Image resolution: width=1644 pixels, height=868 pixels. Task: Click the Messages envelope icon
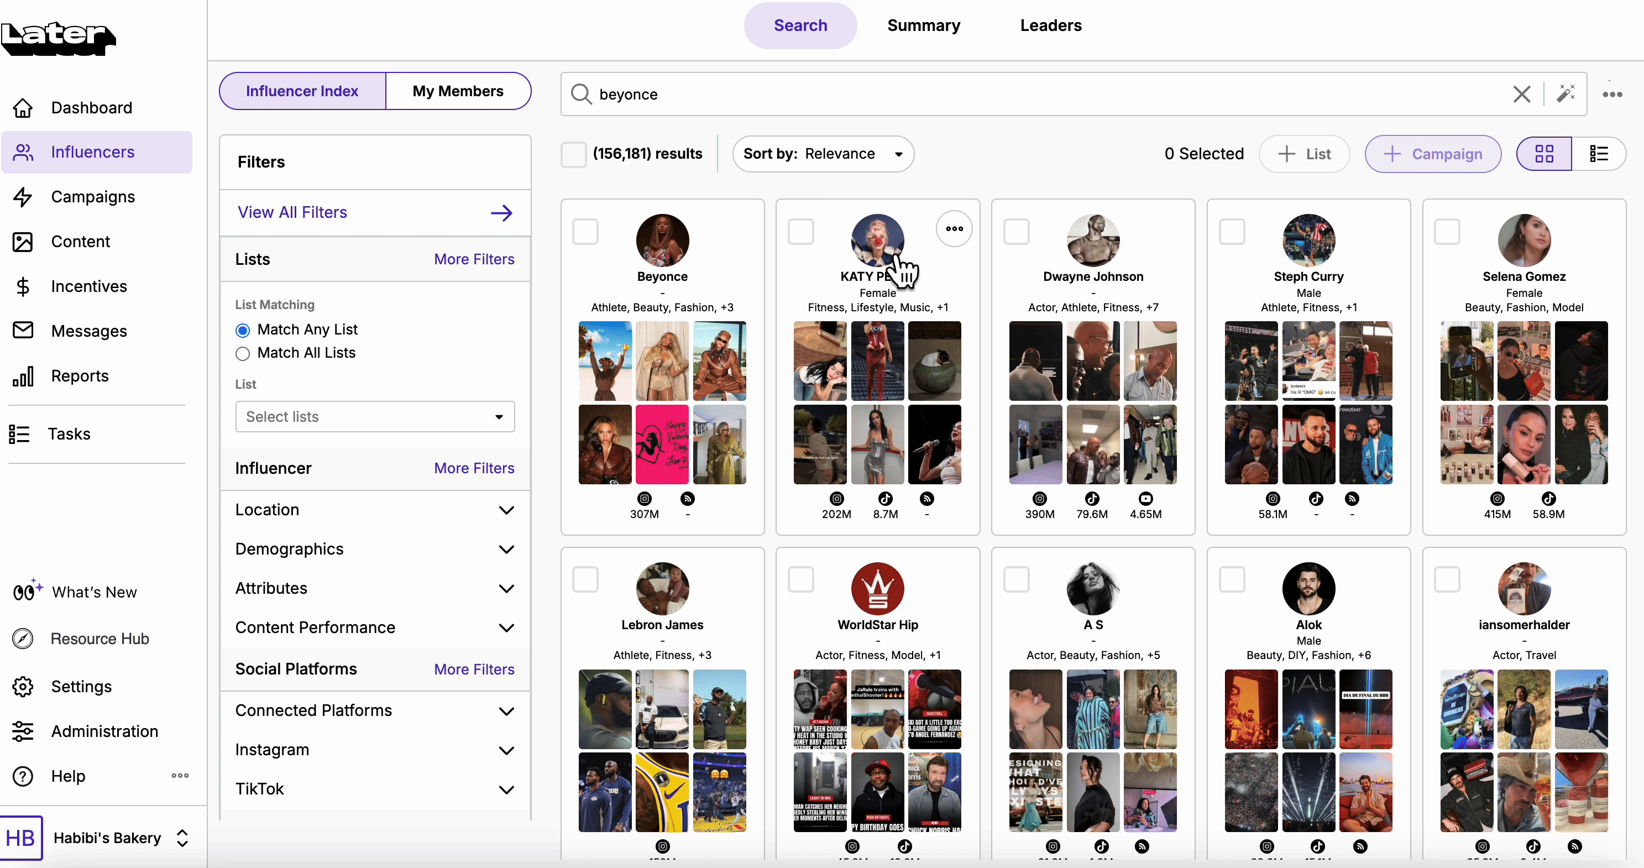tap(23, 331)
